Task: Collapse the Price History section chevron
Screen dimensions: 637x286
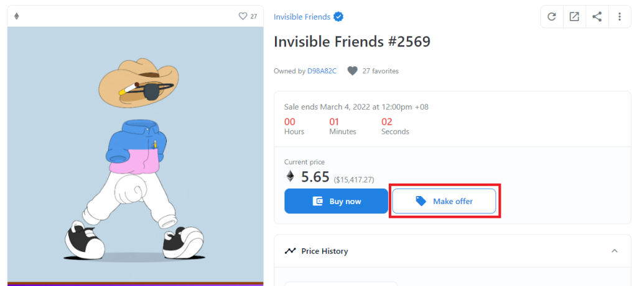Action: click(615, 251)
